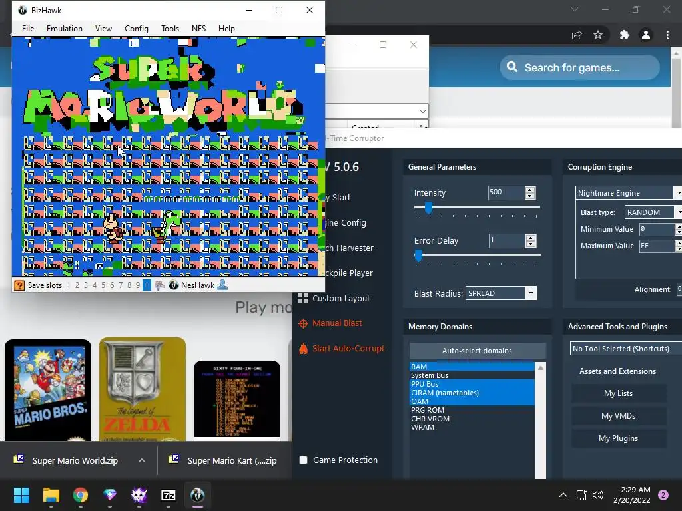Screen dimensions: 682x511
Task: Click the search magnifier icon in browser page
Action: click(512, 67)
